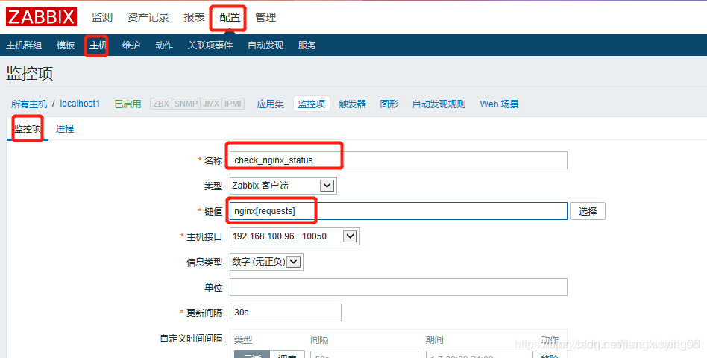Open the 报表 top menu
The height and width of the screenshot is (358, 707).
(195, 18)
